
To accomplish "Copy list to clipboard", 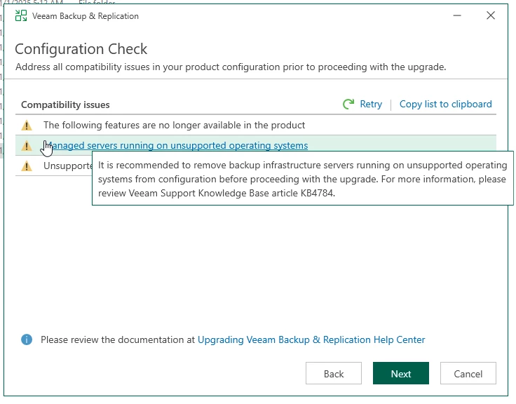I will (x=446, y=104).
